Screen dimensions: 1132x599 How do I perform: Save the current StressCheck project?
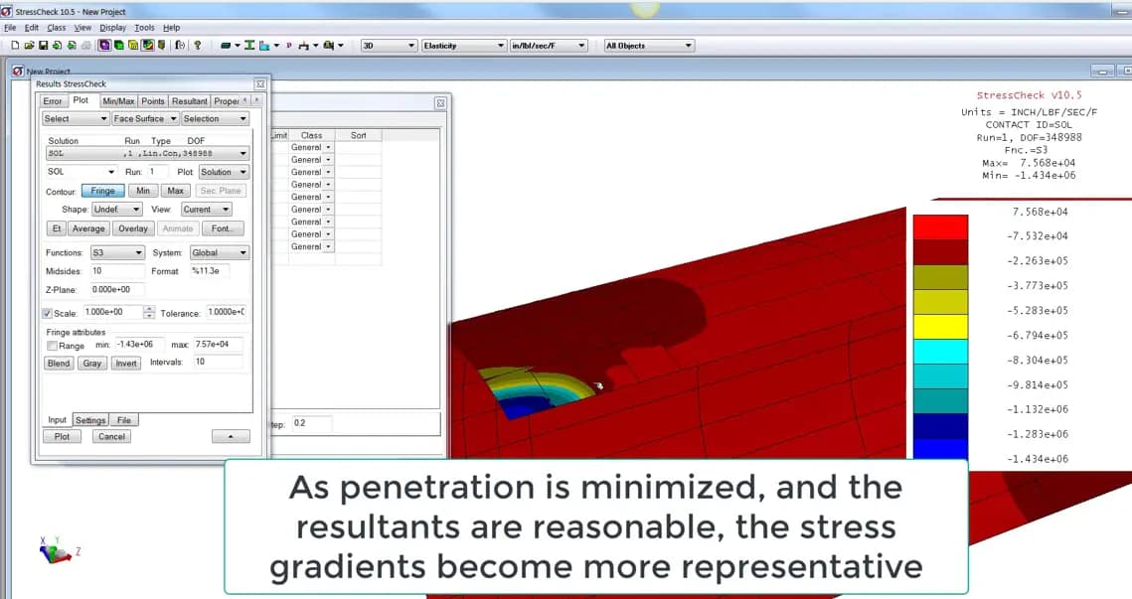pos(42,45)
